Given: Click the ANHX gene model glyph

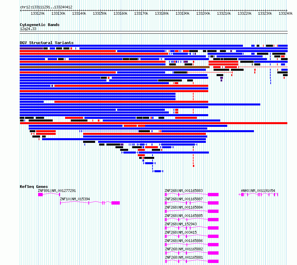Looking at the screenshot, I should pyautogui.click(x=258, y=195).
